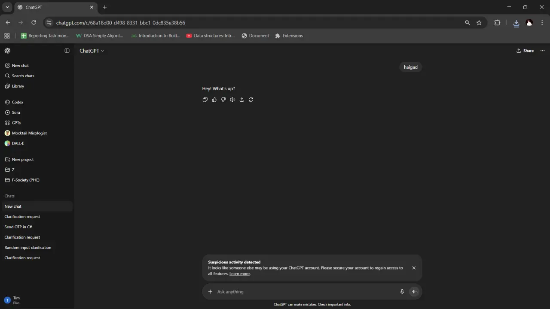Open GPTs in the sidebar
This screenshot has width=550, height=309.
click(x=37, y=123)
